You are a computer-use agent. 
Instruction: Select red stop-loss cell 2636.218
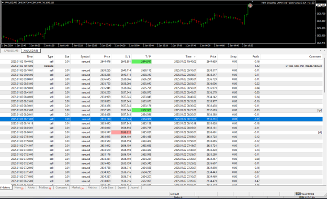coord(121,132)
